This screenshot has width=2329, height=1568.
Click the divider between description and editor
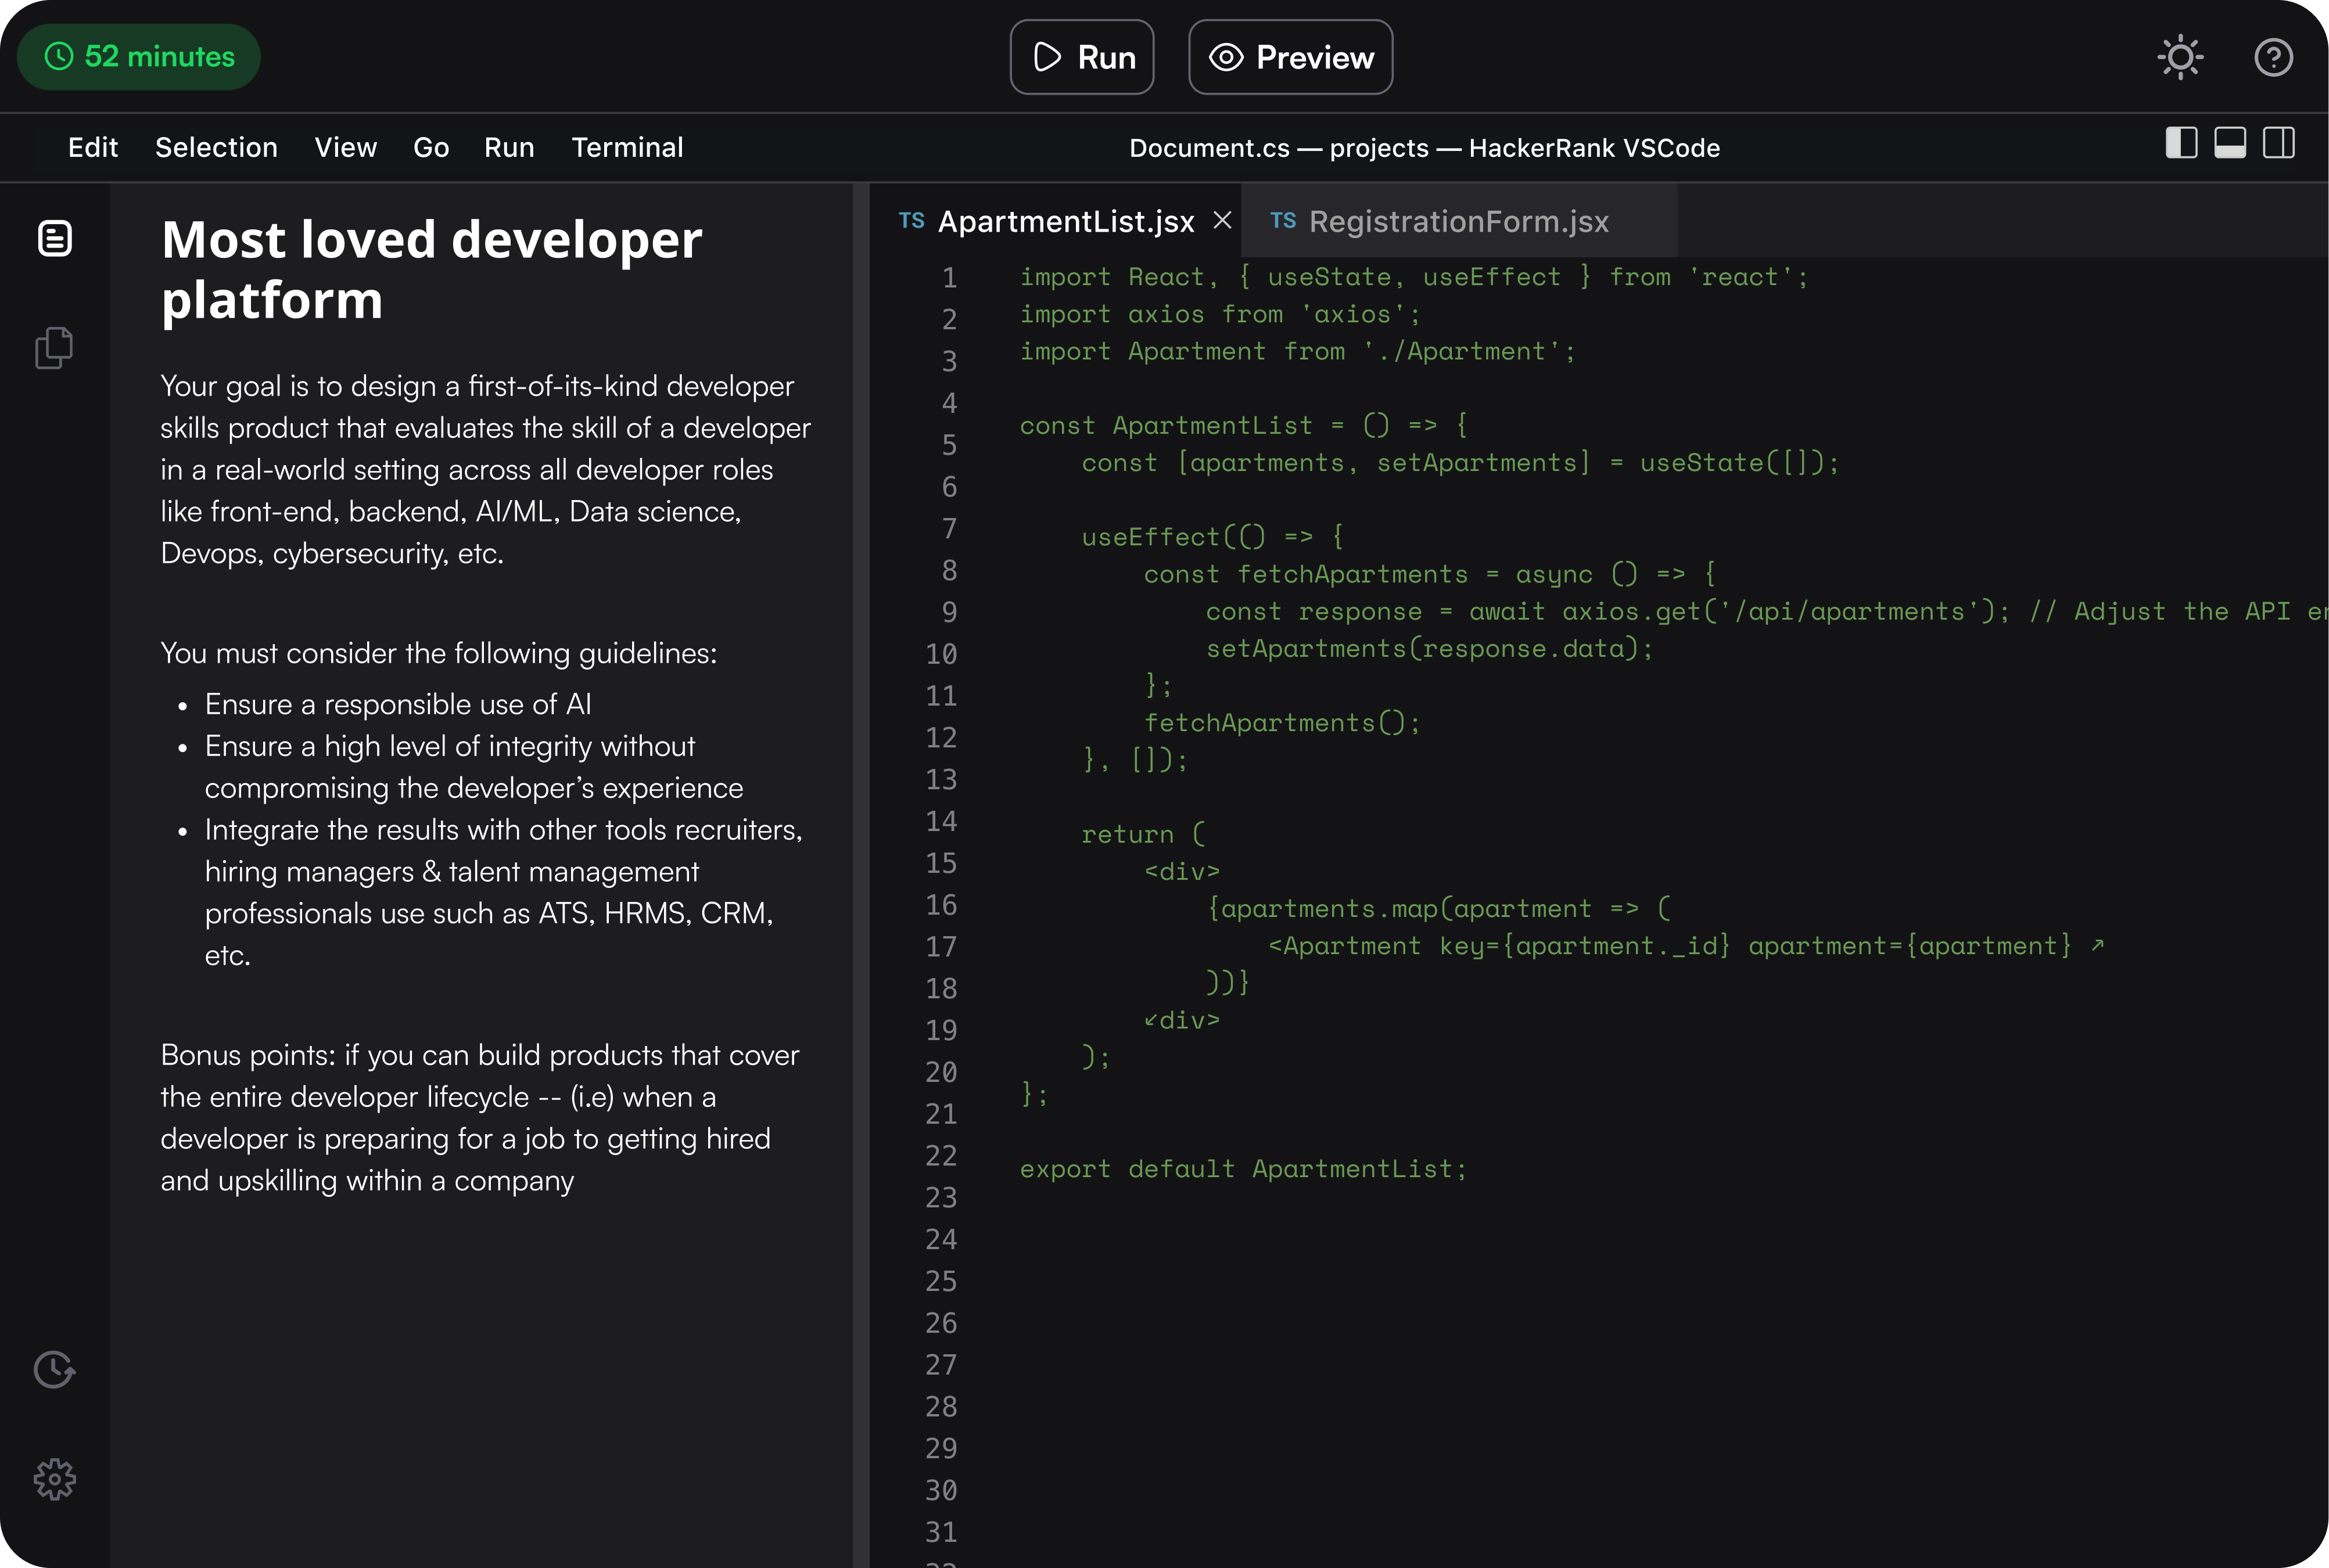[860, 870]
